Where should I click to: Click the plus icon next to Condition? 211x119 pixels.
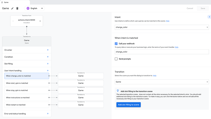[48, 57]
